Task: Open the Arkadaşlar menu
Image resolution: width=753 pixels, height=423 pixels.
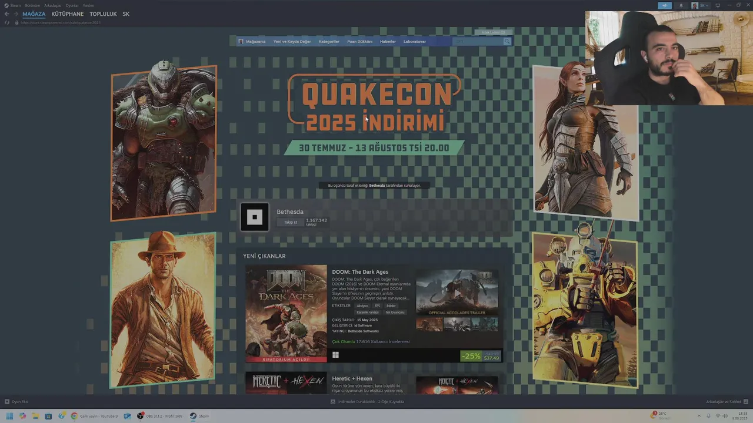Action: [x=53, y=5]
